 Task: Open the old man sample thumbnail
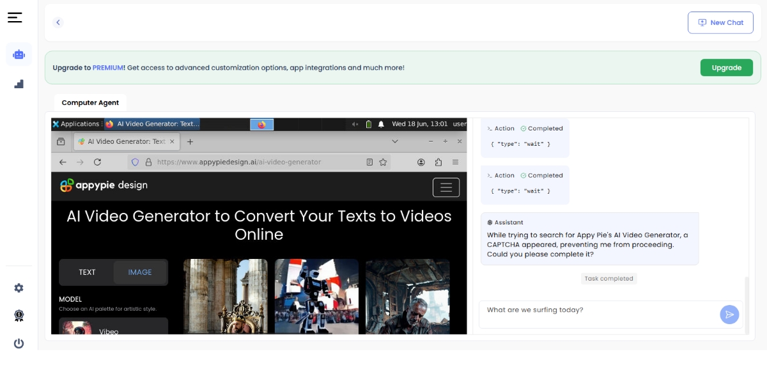pos(408,297)
